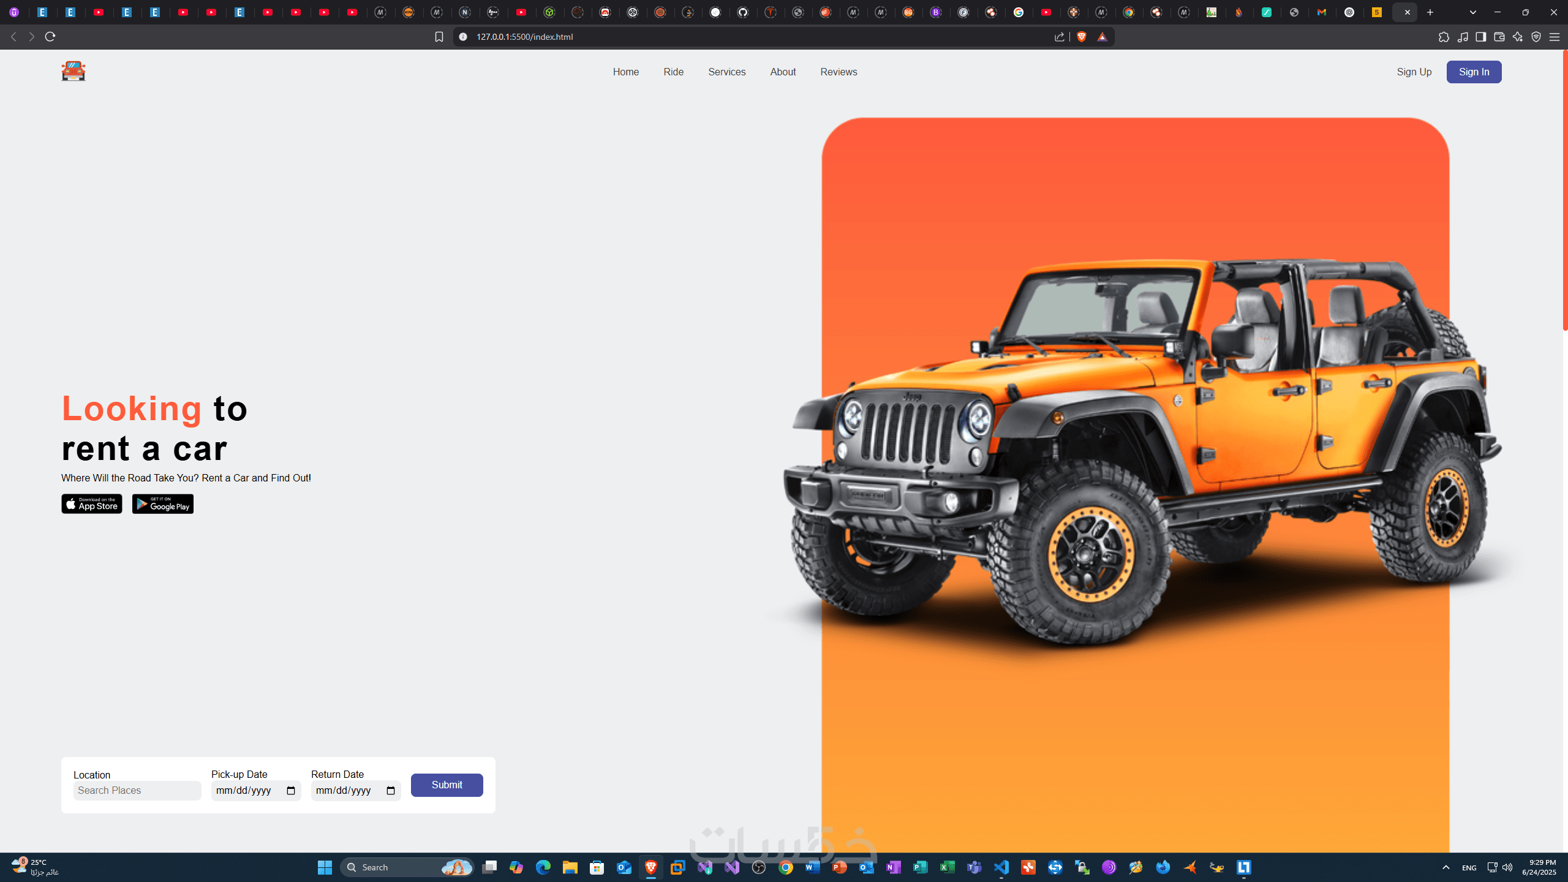Viewport: 1568px width, 882px height.
Task: Open the extensions puzzle icon
Action: pos(1444,37)
